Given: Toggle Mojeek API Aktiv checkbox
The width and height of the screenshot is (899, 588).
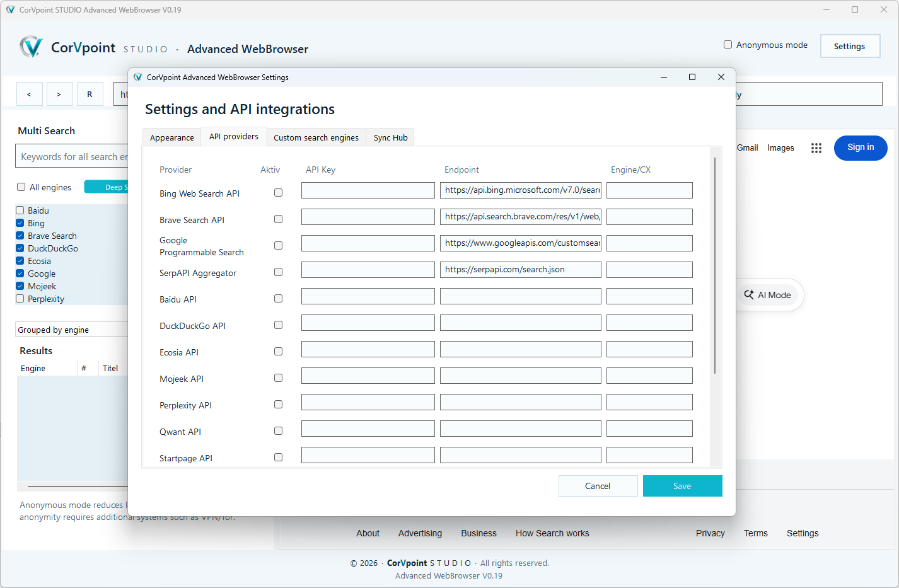Looking at the screenshot, I should (278, 378).
